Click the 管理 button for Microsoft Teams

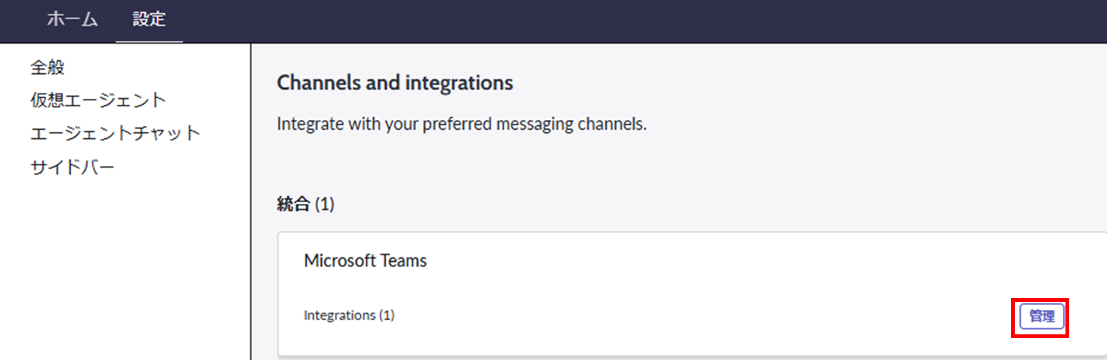coord(1041,317)
